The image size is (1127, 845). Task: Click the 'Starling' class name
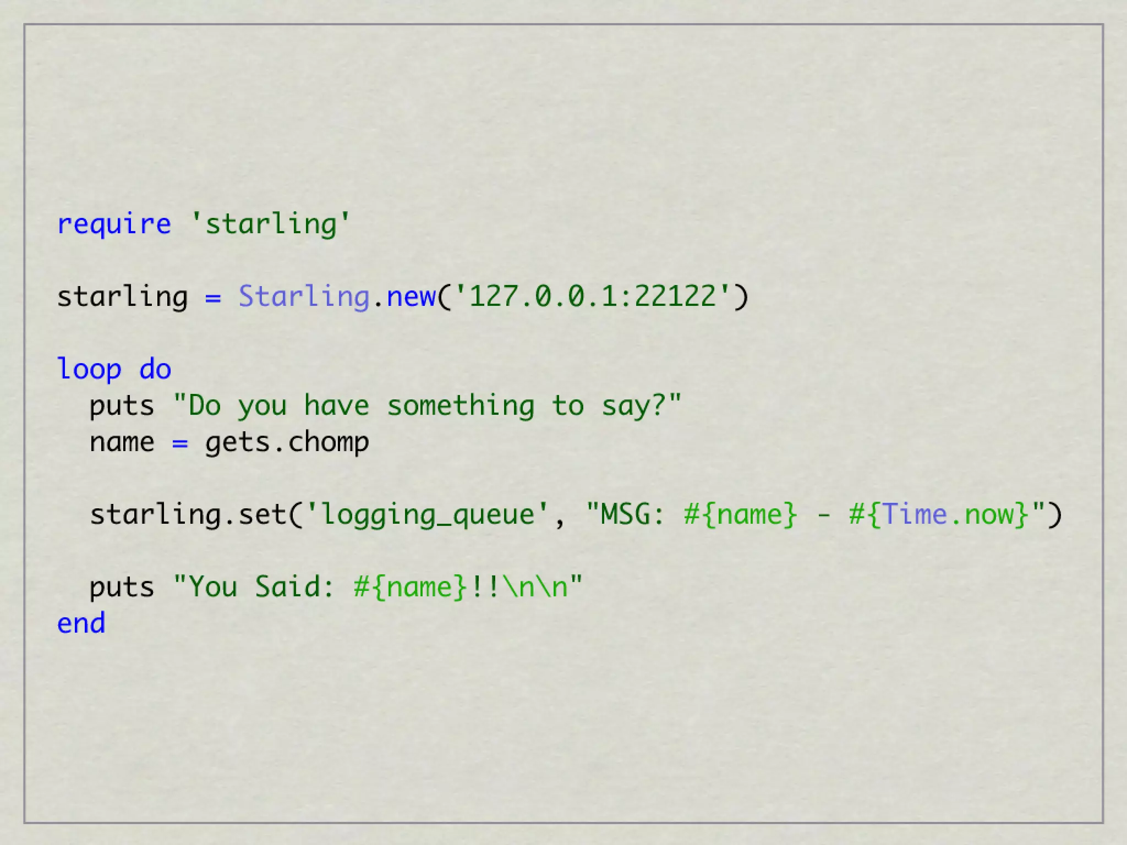(304, 297)
